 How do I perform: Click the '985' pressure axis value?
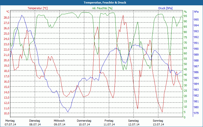click(x=196, y=78)
